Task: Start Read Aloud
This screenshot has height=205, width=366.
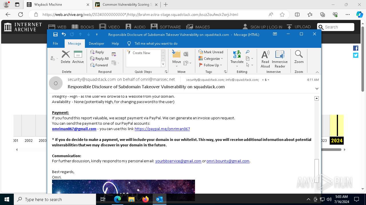Action: click(x=265, y=59)
